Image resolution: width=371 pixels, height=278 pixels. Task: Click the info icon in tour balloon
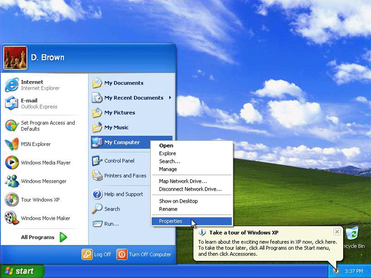[202, 232]
